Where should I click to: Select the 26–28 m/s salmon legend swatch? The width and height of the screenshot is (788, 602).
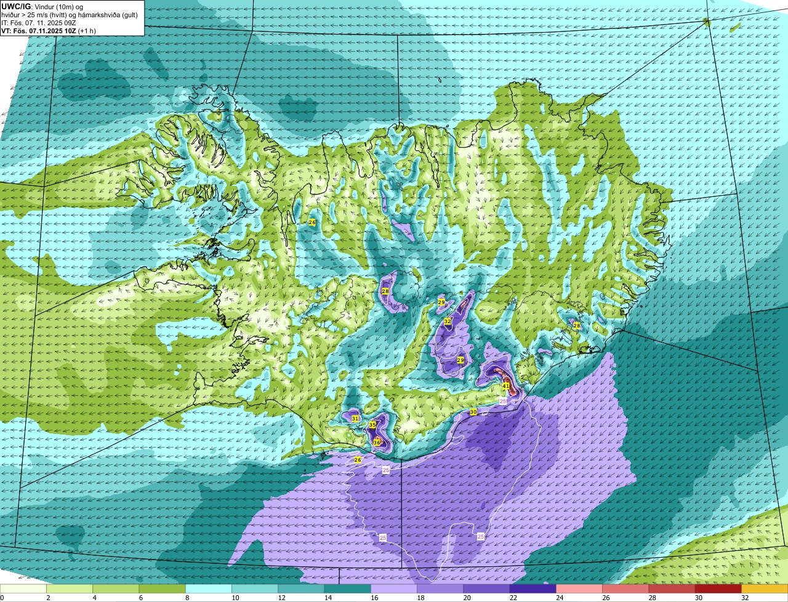pos(625,589)
